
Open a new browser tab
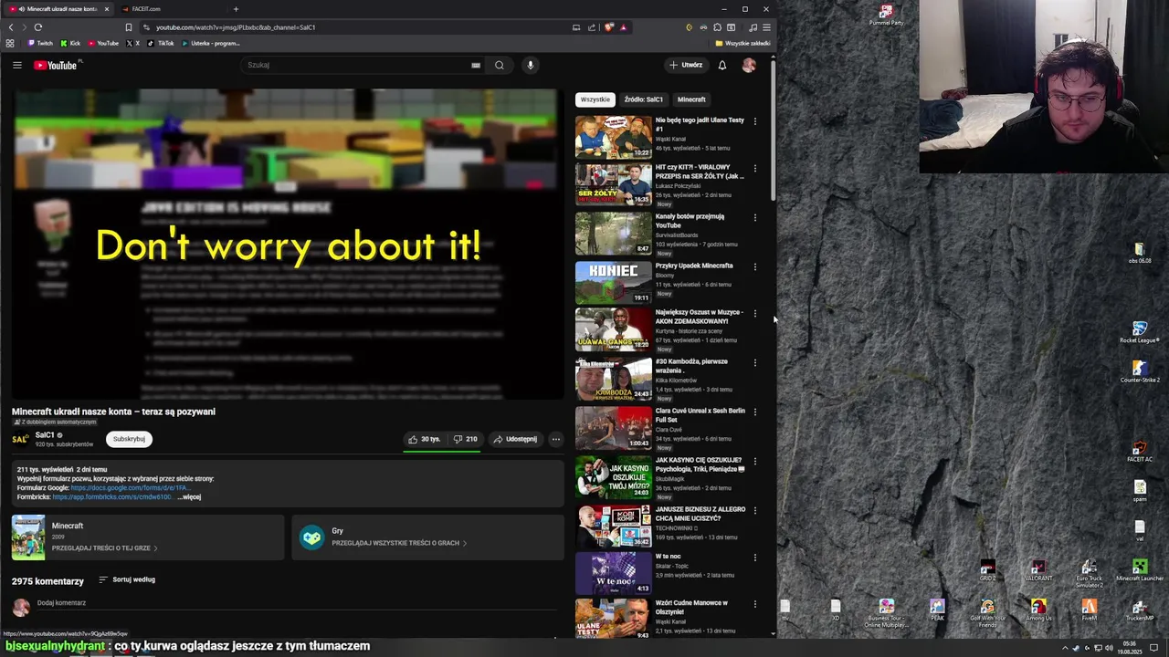[x=236, y=9]
